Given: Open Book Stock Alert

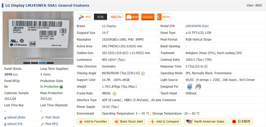Looking at the screenshot, I should point(129,122).
